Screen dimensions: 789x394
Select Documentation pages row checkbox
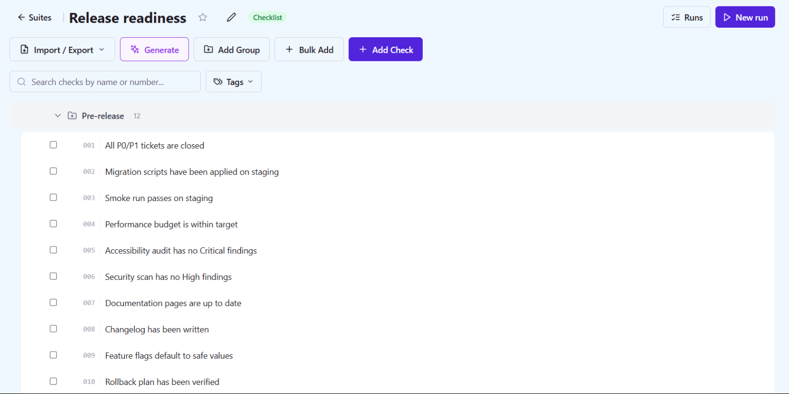pos(53,302)
